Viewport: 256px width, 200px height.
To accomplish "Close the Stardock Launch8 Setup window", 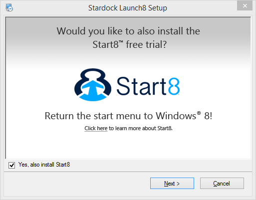I will point(245,6).
